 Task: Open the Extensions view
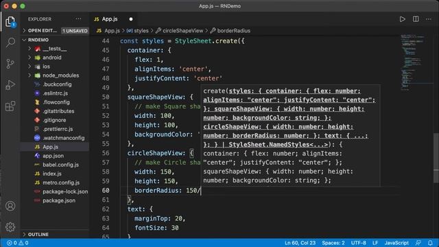10,106
